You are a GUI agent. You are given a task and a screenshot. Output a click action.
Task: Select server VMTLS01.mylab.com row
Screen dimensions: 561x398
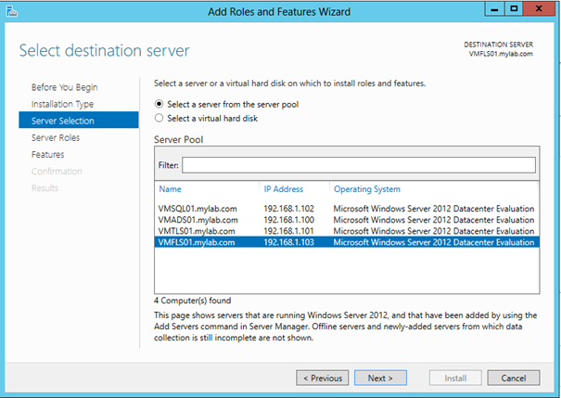(347, 231)
